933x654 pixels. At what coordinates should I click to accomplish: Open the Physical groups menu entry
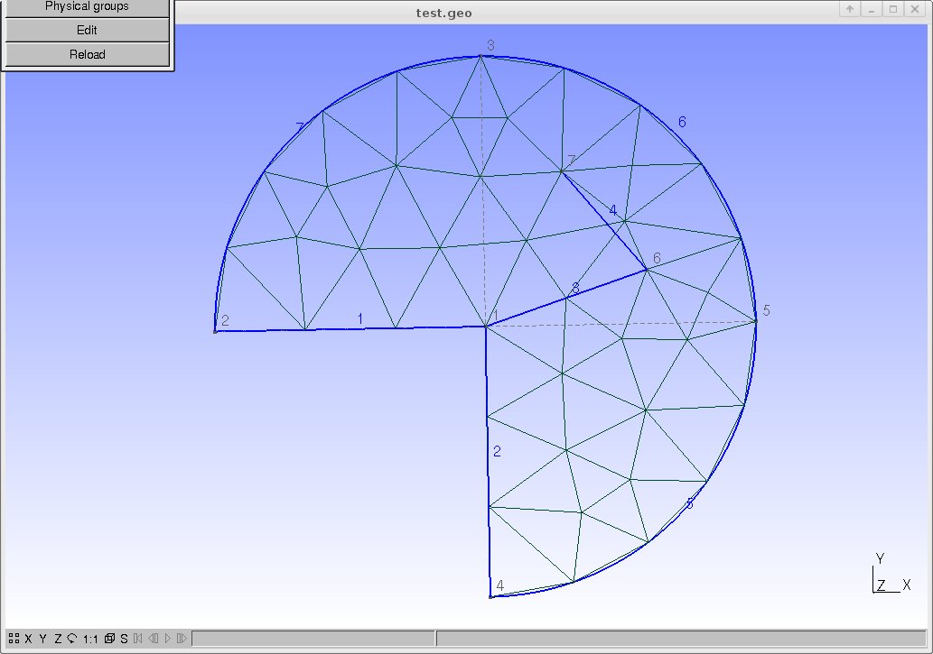(87, 6)
